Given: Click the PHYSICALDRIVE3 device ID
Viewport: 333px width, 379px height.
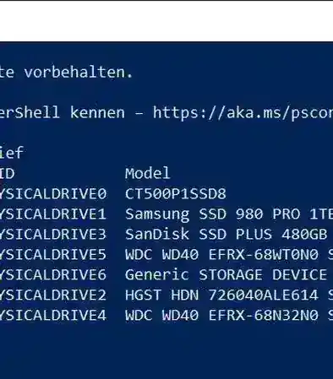Looking at the screenshot, I should [x=53, y=234].
